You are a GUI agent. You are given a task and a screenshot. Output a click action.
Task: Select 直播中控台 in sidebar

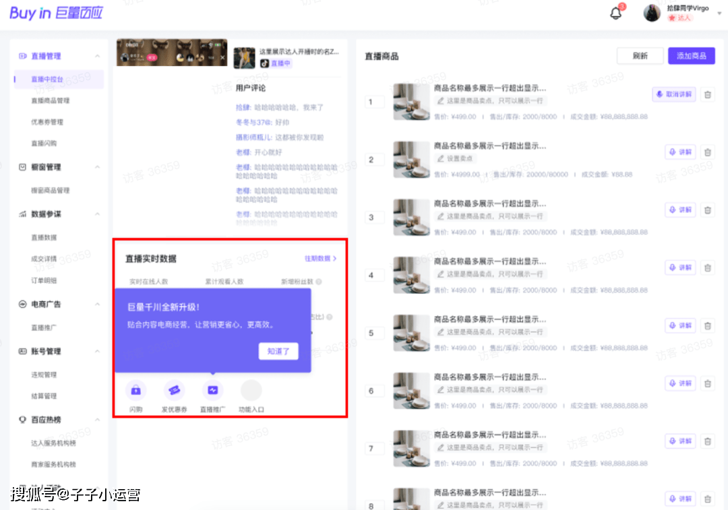pos(59,79)
